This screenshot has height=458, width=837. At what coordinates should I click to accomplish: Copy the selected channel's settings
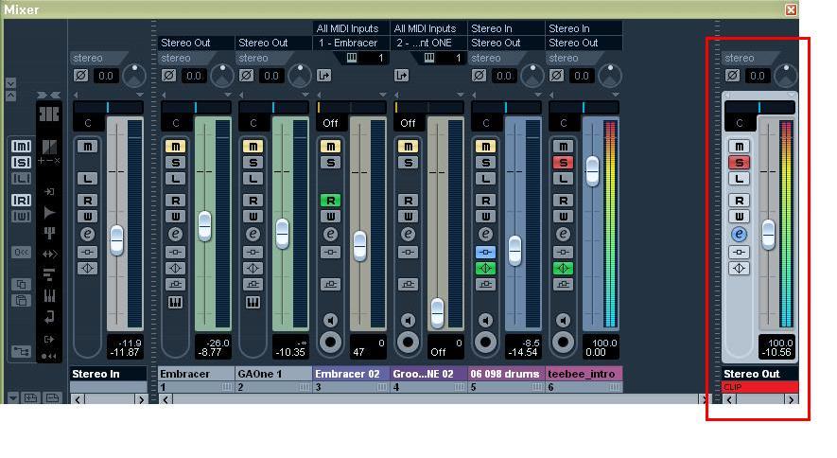coord(21,284)
